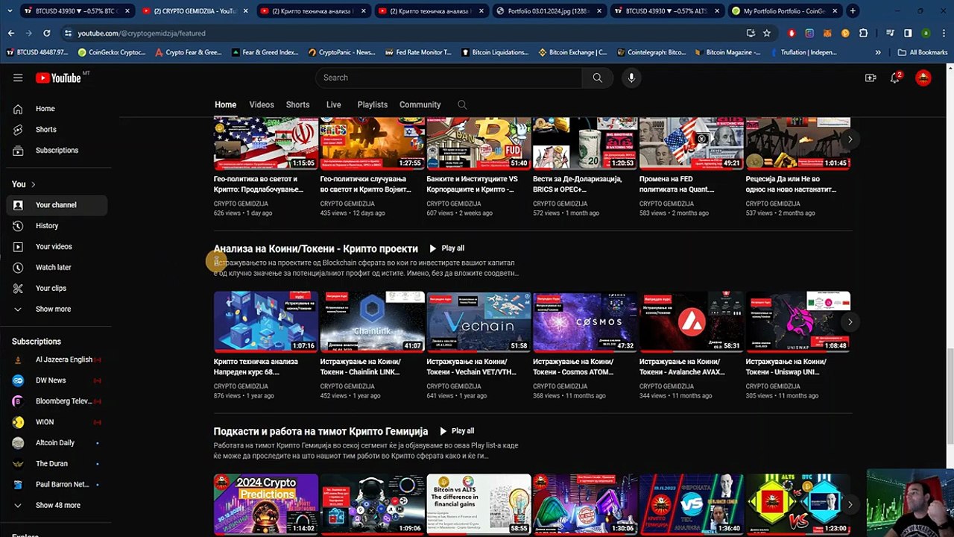Bookmark this page with the star icon
The width and height of the screenshot is (954, 537).
point(767,34)
